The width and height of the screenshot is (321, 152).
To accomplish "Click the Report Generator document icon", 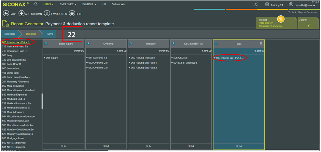I will [x=5, y=24].
